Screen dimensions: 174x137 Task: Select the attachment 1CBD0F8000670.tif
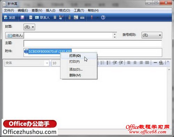48,51
